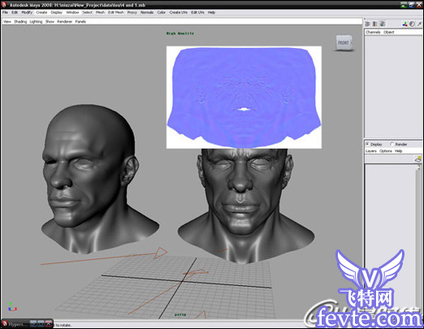
Task: Click the second channel box layout icon
Action: pyautogui.click(x=374, y=24)
